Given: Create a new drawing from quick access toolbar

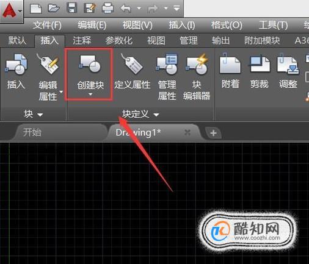Looking at the screenshot, I should point(35,9).
